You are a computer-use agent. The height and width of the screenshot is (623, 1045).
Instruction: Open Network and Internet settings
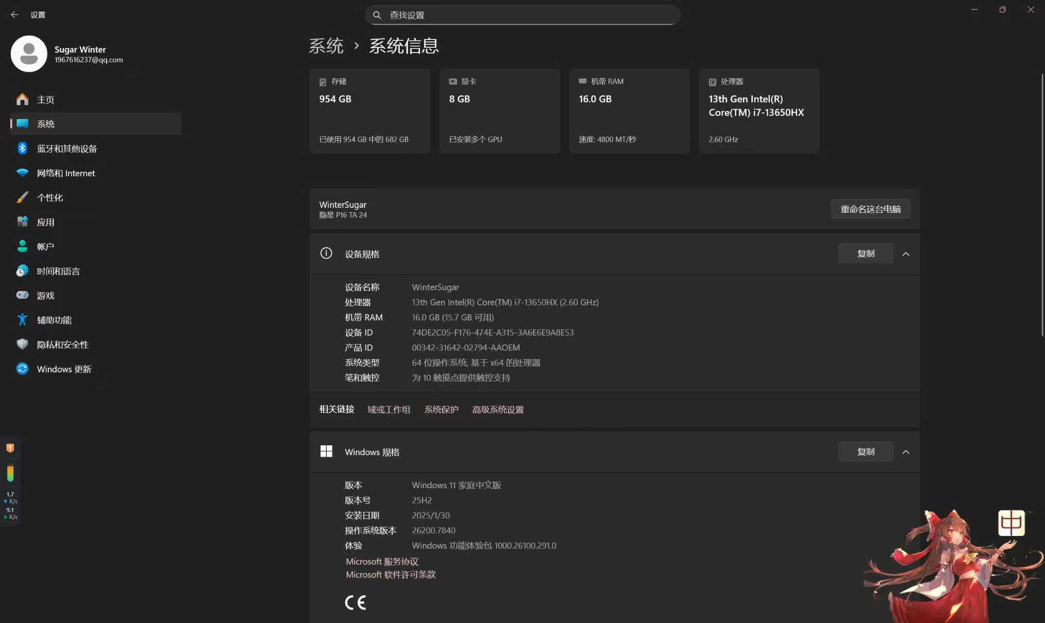point(66,173)
